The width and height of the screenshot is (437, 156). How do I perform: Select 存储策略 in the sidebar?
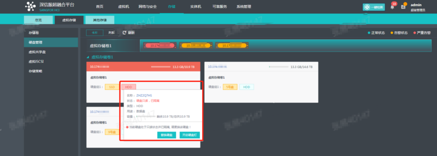51,71
